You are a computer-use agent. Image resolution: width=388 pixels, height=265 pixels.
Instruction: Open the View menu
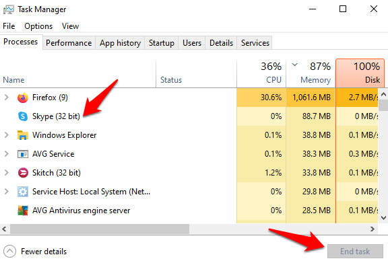tap(70, 26)
